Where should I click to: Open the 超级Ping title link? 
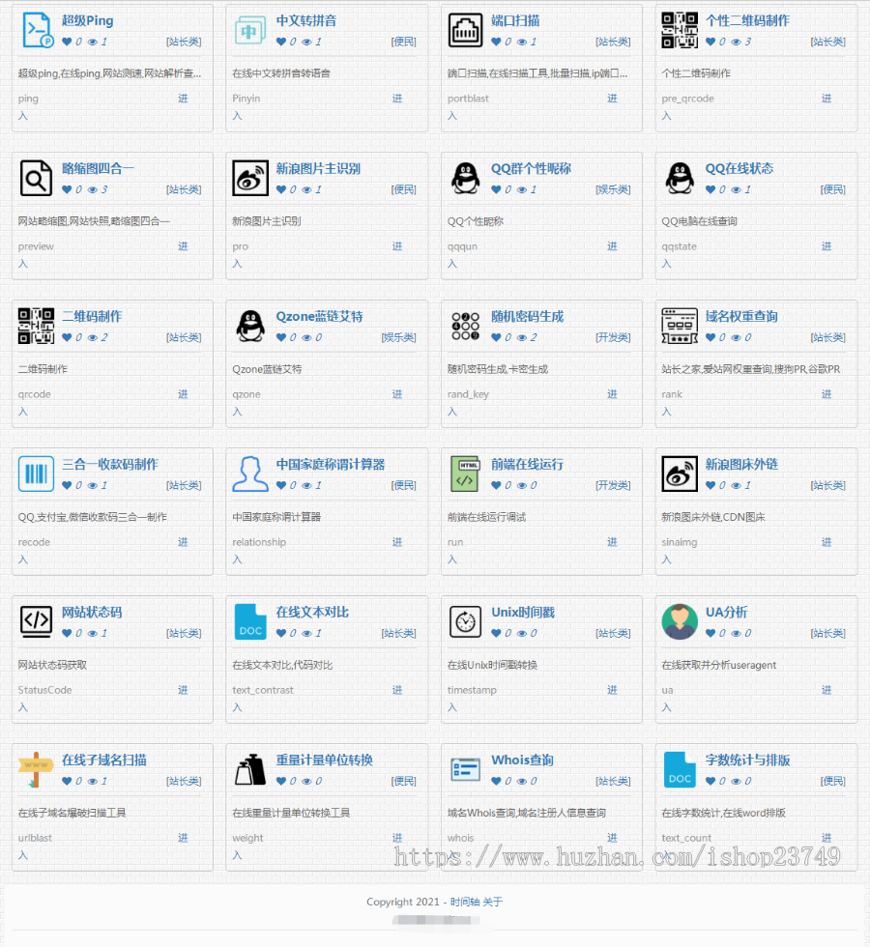point(88,20)
